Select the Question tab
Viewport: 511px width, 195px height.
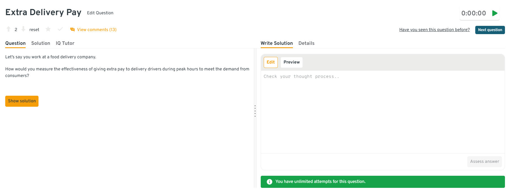tap(15, 43)
